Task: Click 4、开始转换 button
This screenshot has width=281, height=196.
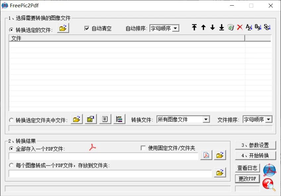Action: [x=255, y=156]
